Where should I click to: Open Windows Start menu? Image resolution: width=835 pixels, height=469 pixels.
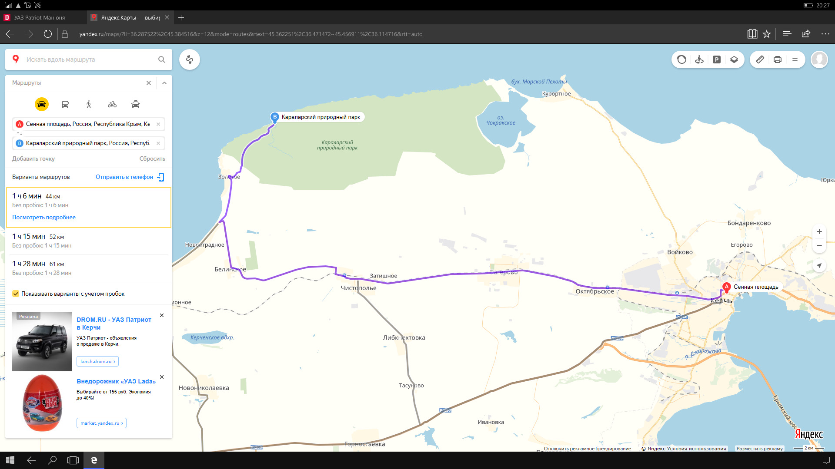click(10, 460)
